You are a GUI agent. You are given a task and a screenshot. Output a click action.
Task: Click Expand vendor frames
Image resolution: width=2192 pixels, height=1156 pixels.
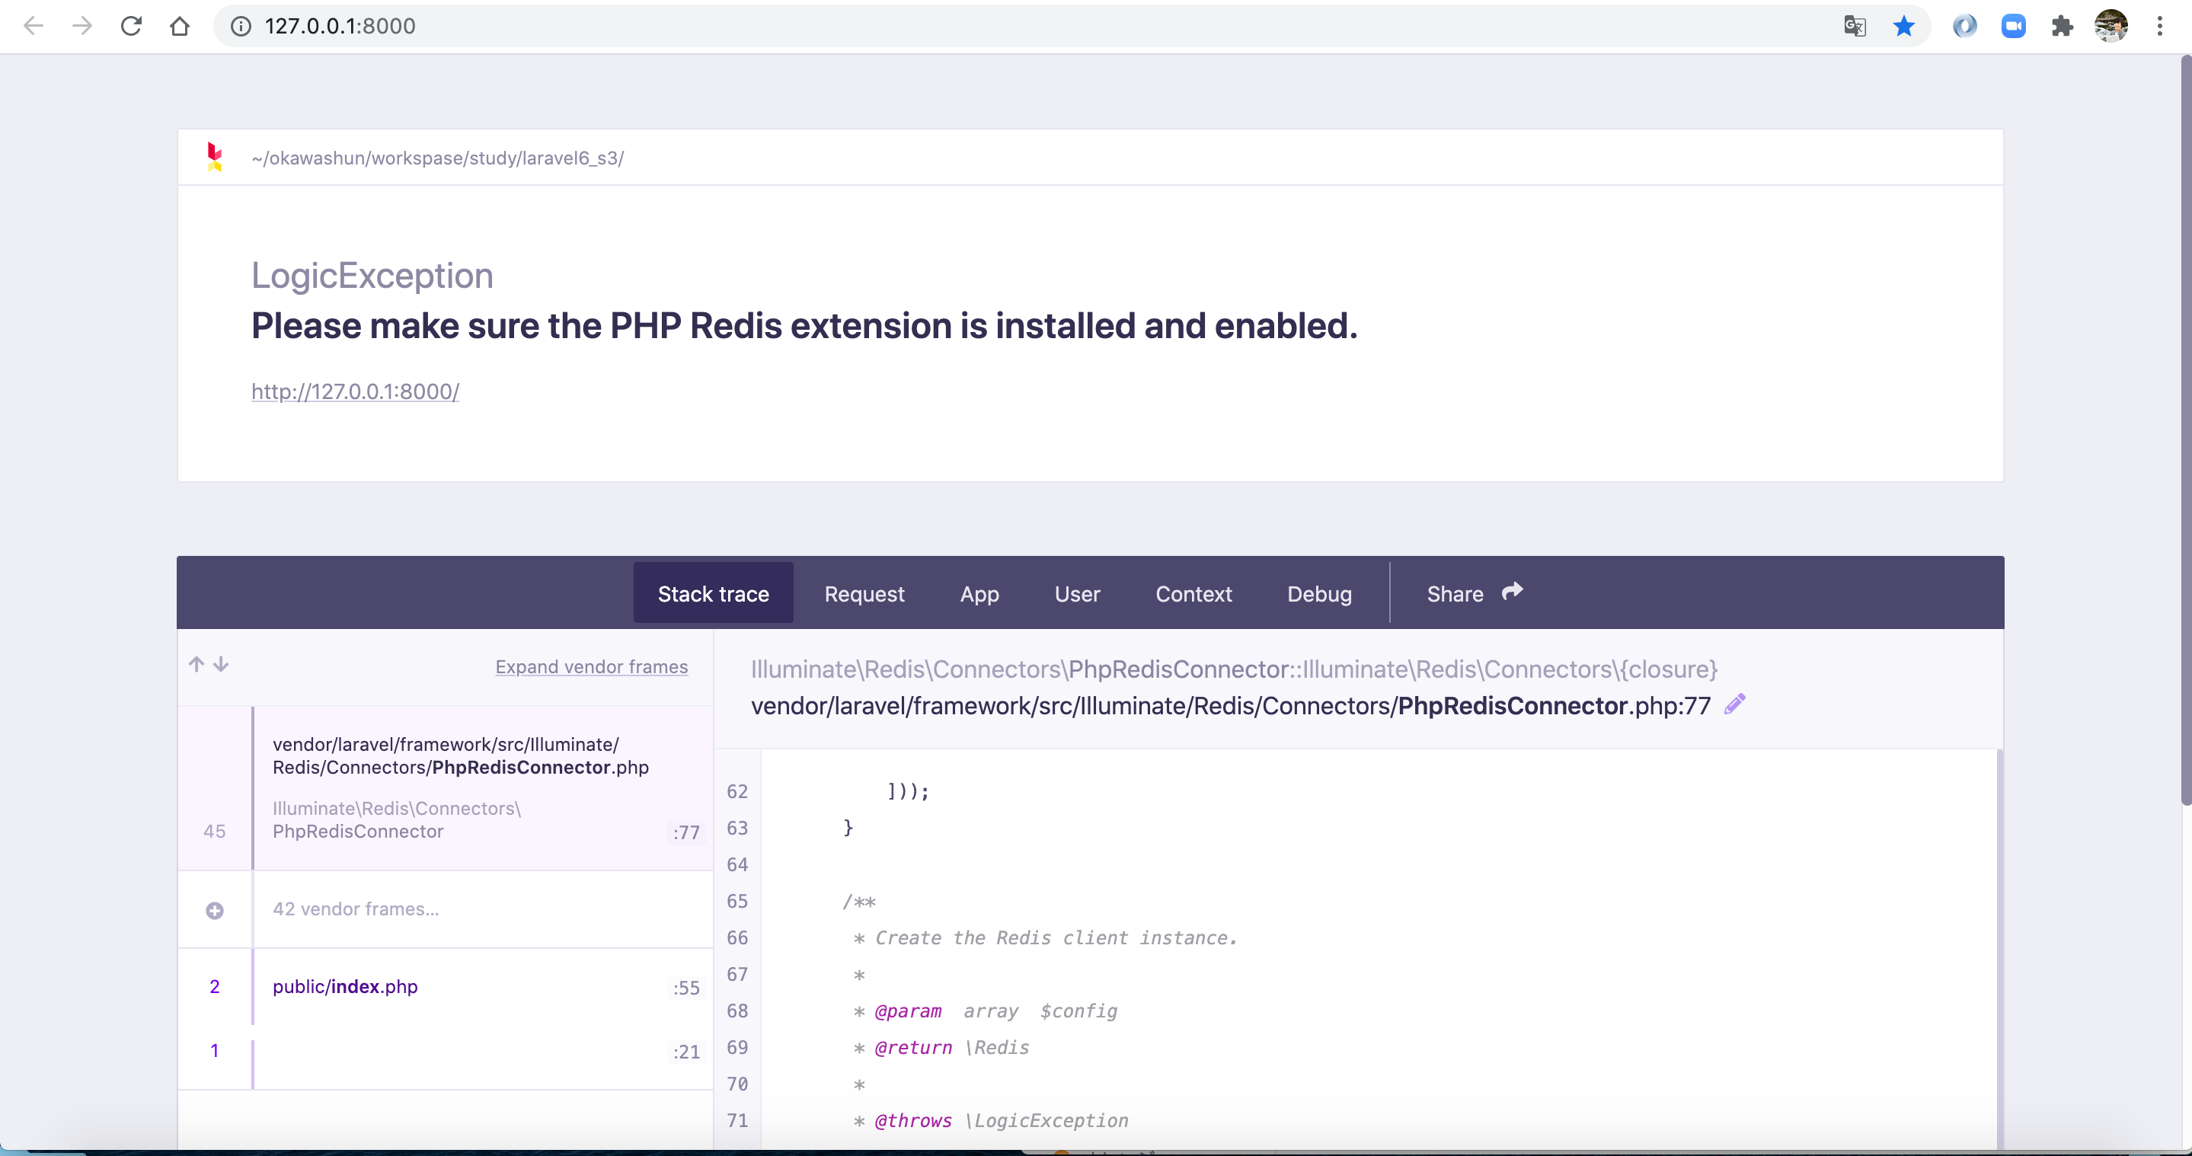click(591, 667)
